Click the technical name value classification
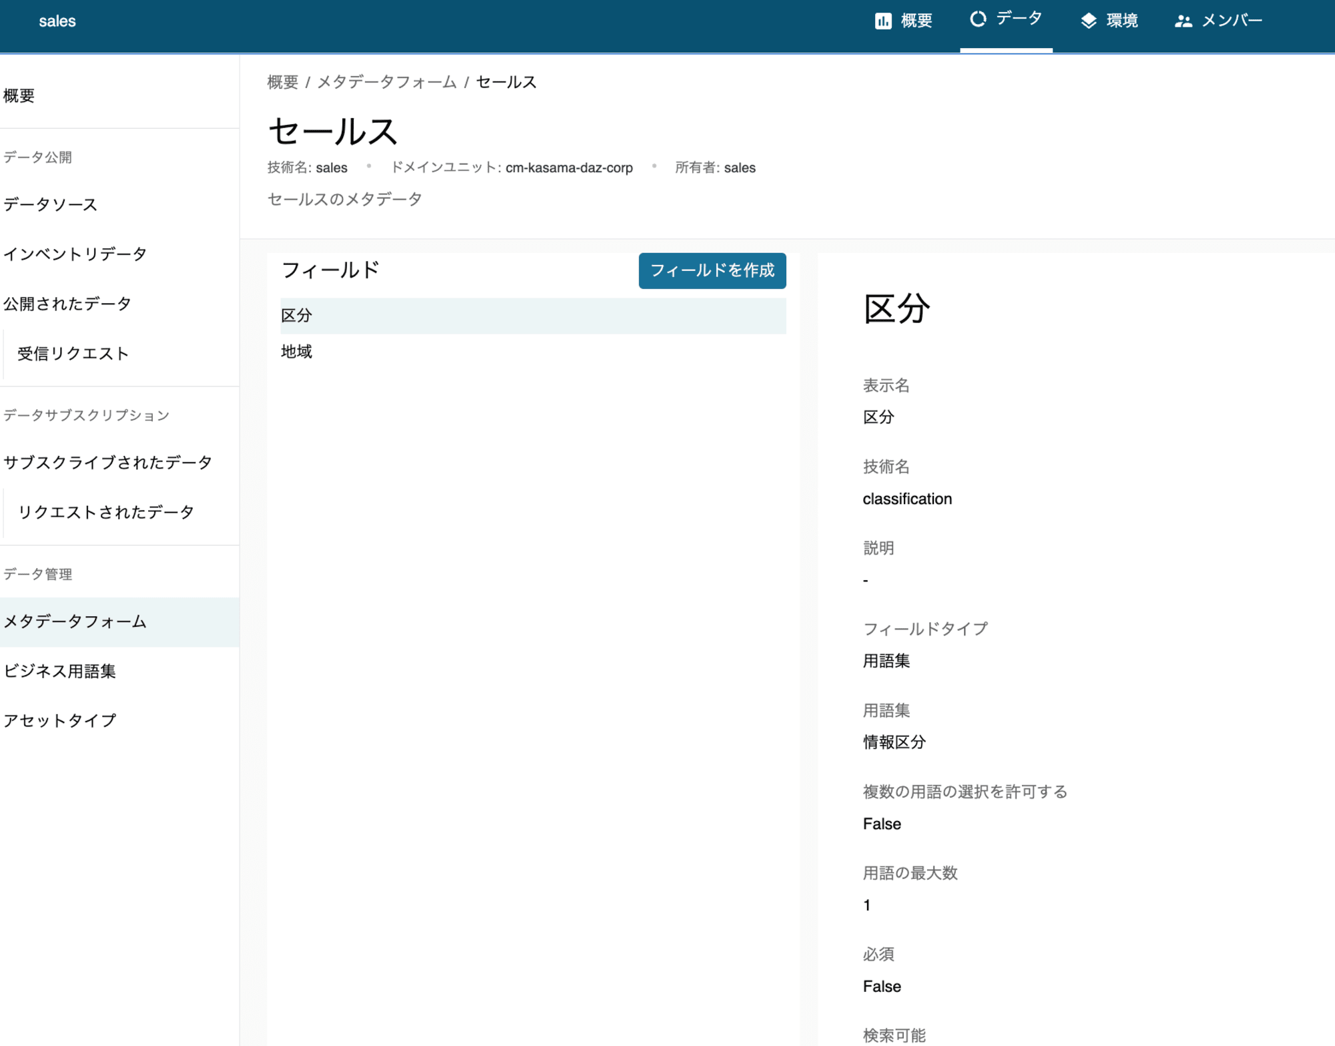Screen dimensions: 1335x1046 (x=907, y=499)
